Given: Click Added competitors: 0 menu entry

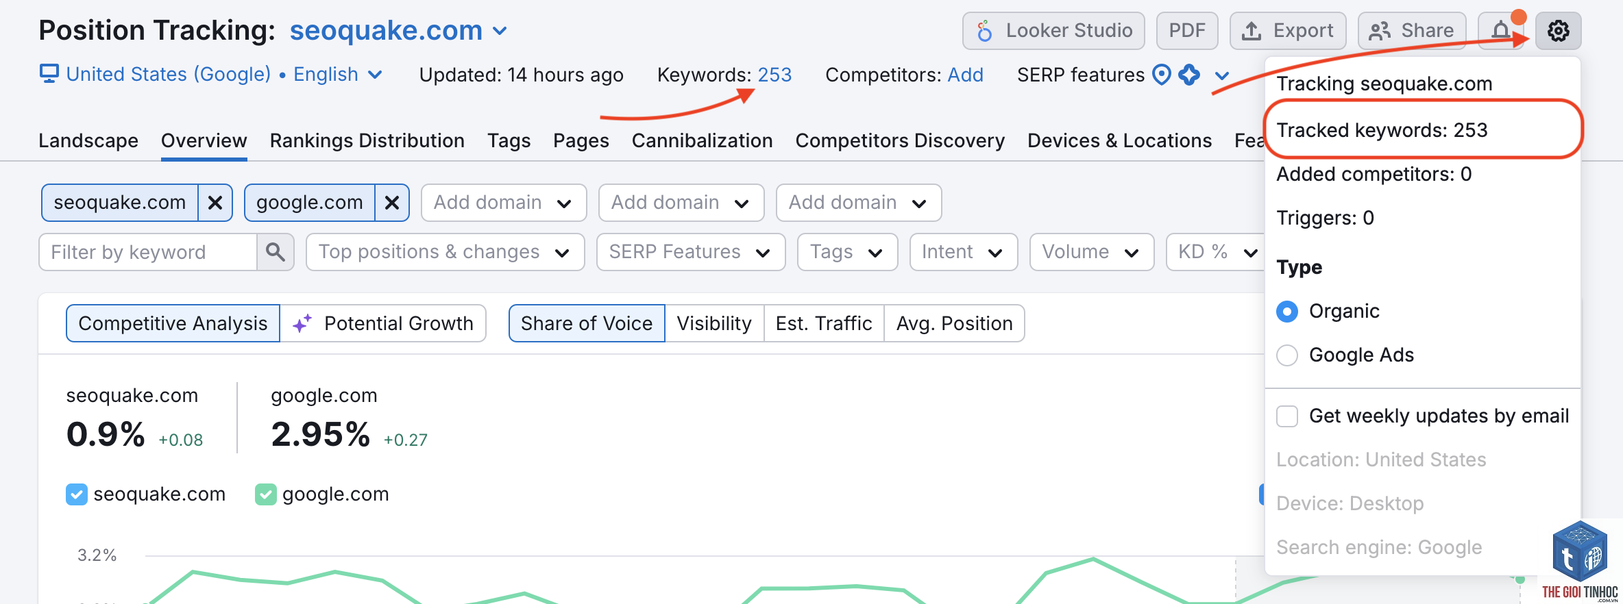Looking at the screenshot, I should tap(1374, 174).
